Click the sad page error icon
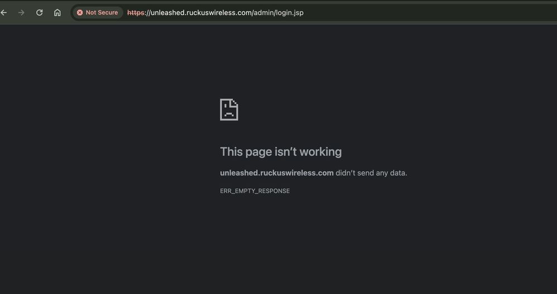Viewport: 557px width, 294px height. point(229,110)
